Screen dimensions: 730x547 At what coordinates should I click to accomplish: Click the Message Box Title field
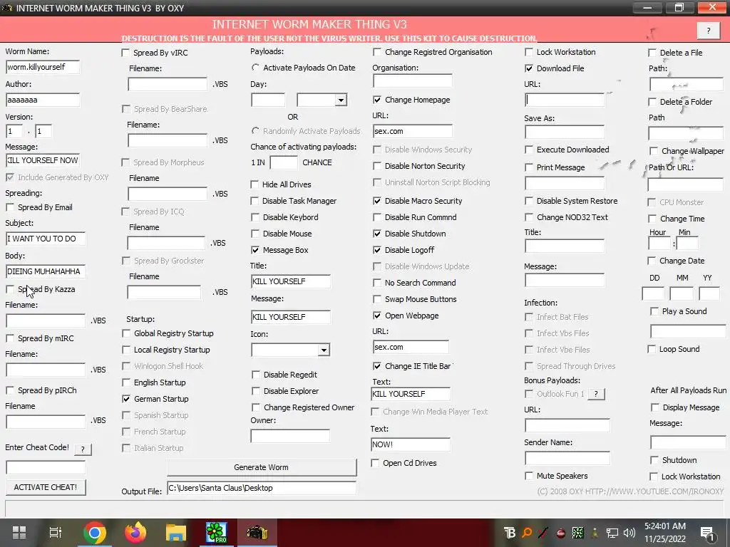click(x=291, y=281)
